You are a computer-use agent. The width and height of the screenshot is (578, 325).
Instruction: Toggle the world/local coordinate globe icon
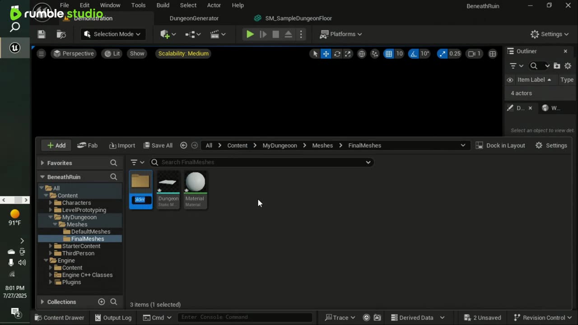coord(362,54)
